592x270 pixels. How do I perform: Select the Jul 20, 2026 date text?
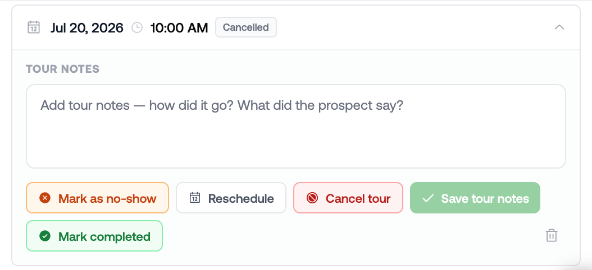point(87,27)
